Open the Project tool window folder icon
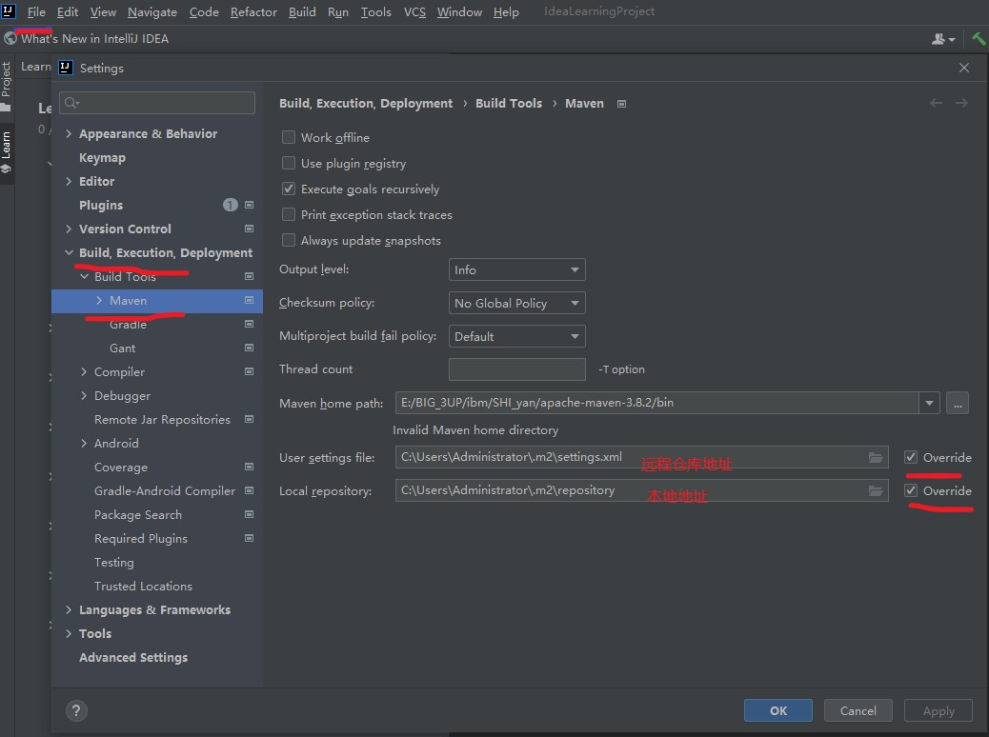 6,108
